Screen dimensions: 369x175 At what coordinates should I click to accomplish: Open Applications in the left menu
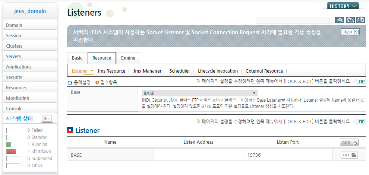pos(30,67)
